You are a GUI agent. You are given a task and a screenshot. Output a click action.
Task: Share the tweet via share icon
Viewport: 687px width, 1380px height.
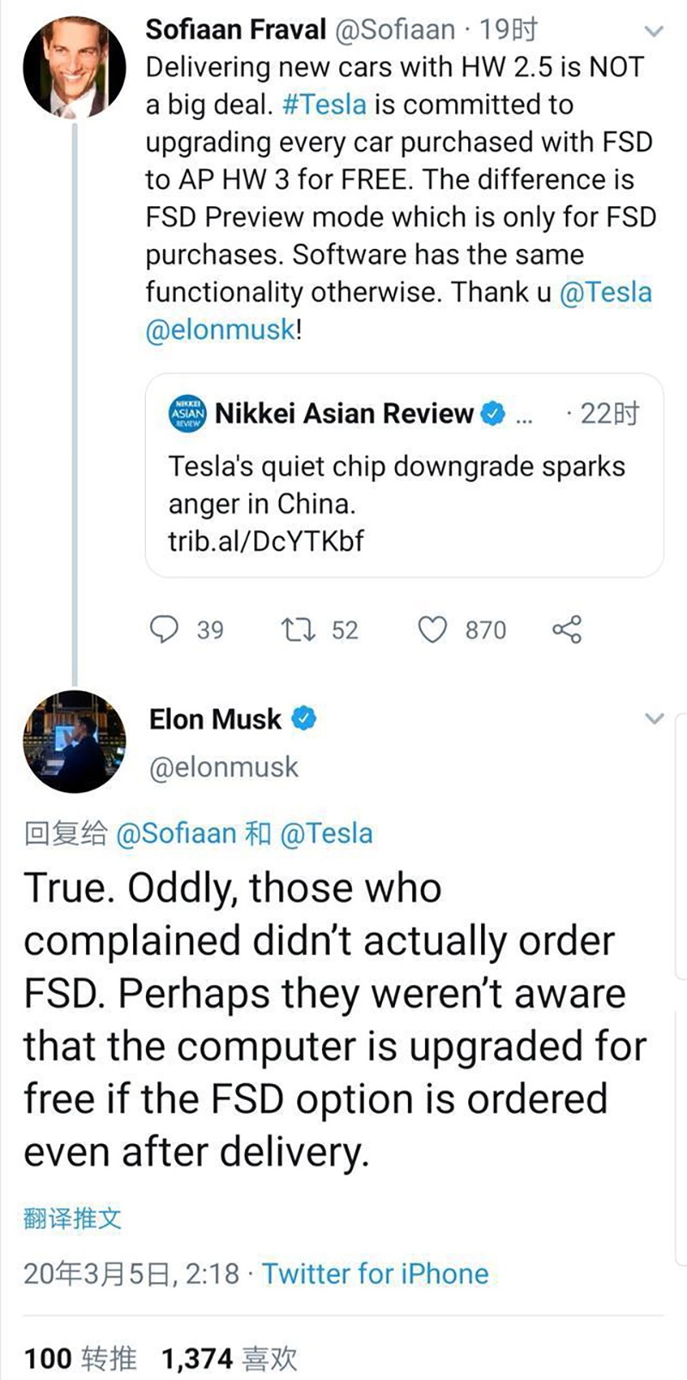click(x=567, y=630)
